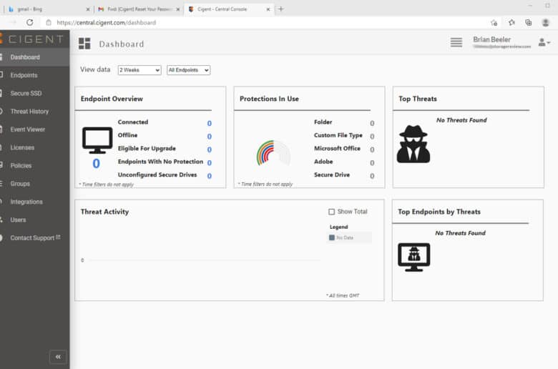Click the Offline count value
Image resolution: width=558 pixels, height=369 pixels.
209,137
